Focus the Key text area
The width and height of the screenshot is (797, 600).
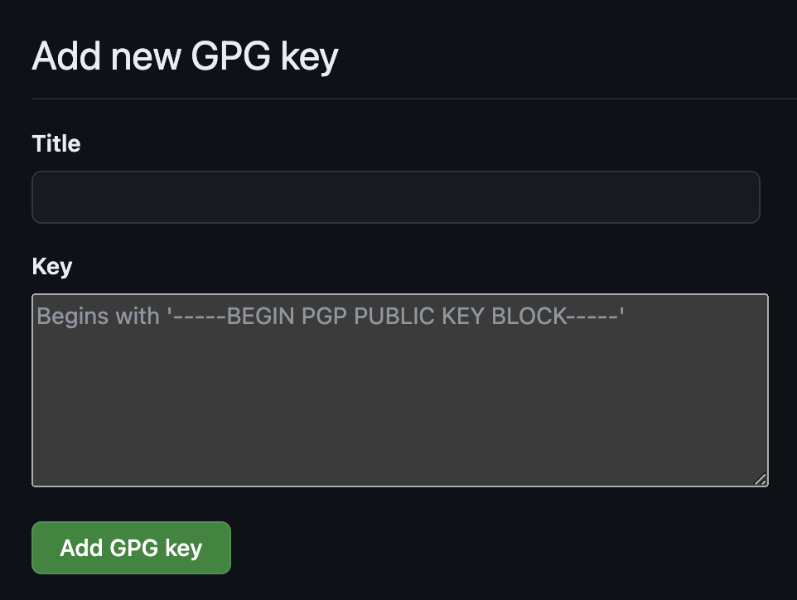click(x=399, y=390)
